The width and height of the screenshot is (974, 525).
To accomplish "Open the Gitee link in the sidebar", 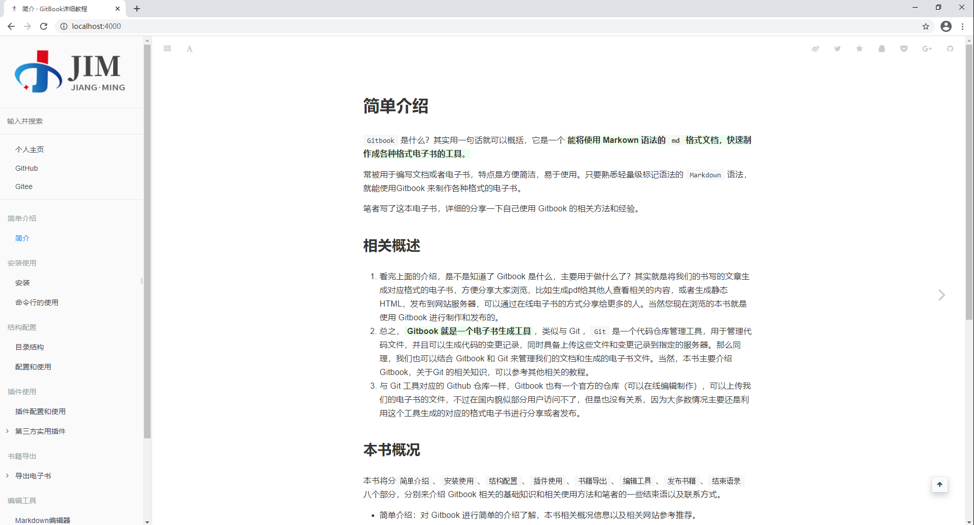I will click(24, 186).
